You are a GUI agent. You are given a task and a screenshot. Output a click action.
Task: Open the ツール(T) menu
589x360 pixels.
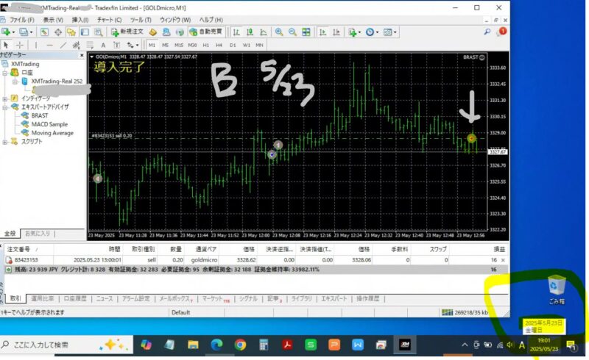coord(141,20)
